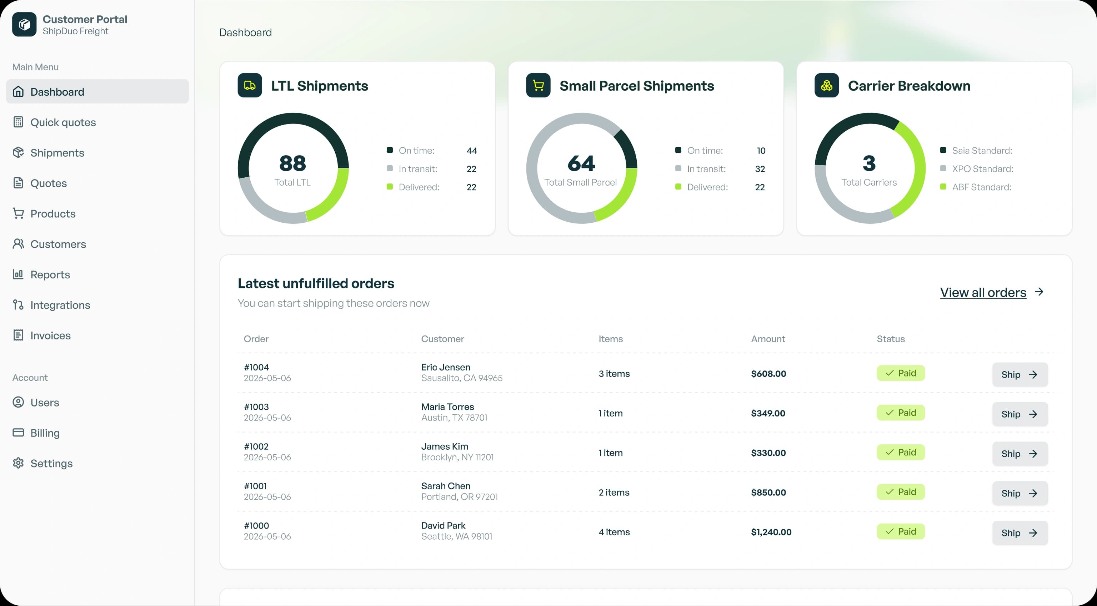This screenshot has width=1097, height=606.
Task: Click the Saia Standard legend label
Action: (982, 150)
